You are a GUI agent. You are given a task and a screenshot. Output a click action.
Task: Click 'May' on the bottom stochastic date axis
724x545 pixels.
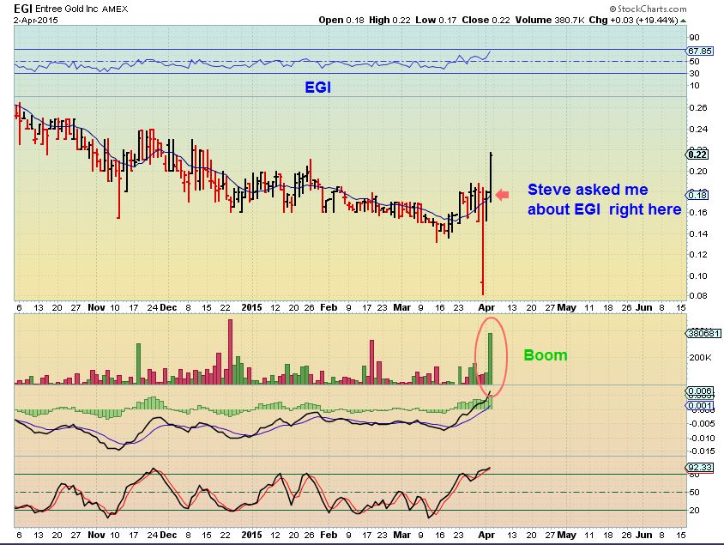click(566, 535)
